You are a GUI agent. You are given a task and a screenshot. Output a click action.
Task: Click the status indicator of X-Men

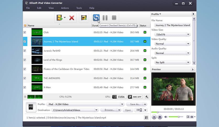coord(145,87)
